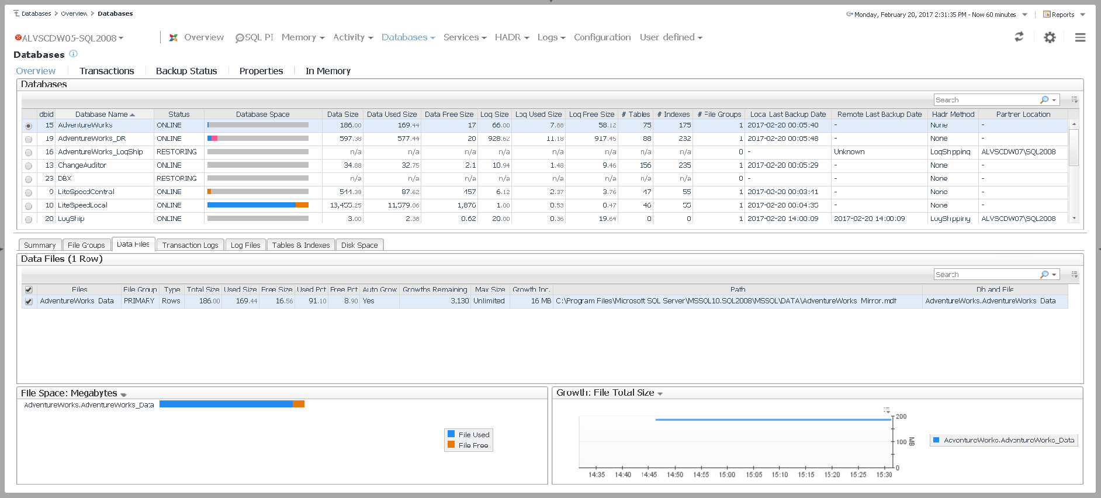Screen dimensions: 1101x498
Task: Click the SQL PI magnifier icon
Action: click(x=240, y=38)
